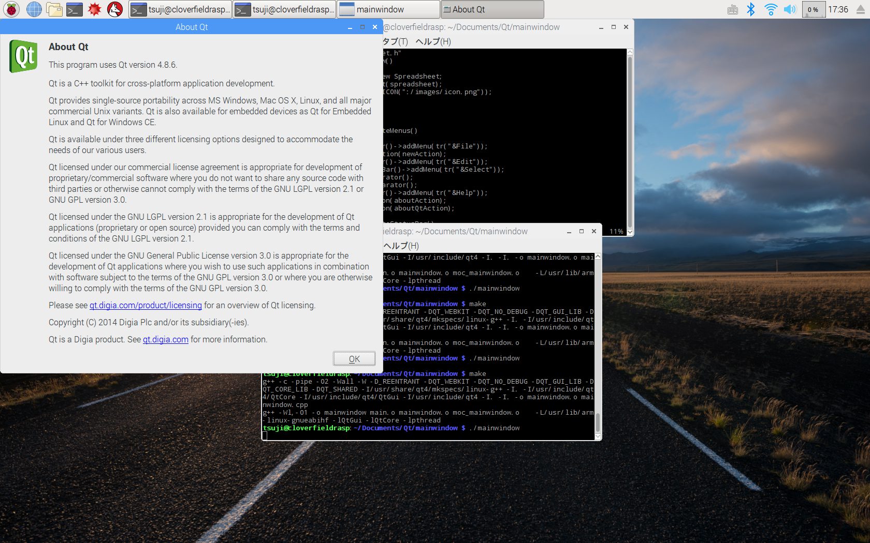Switch to the second tsuji@cloverfieldrasp taskbar item
Screen dimensions: 870x543
284,9
